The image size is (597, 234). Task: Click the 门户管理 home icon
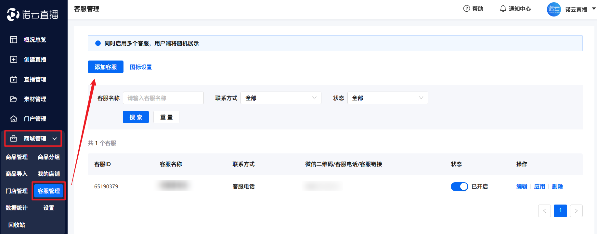[x=14, y=119]
